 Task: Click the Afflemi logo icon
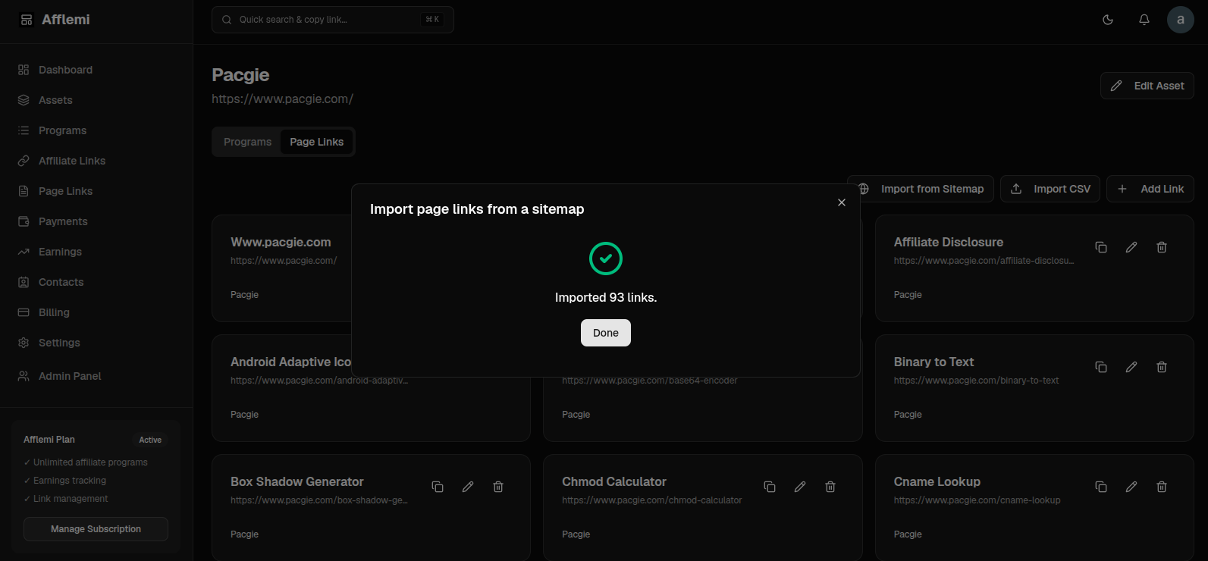[27, 20]
